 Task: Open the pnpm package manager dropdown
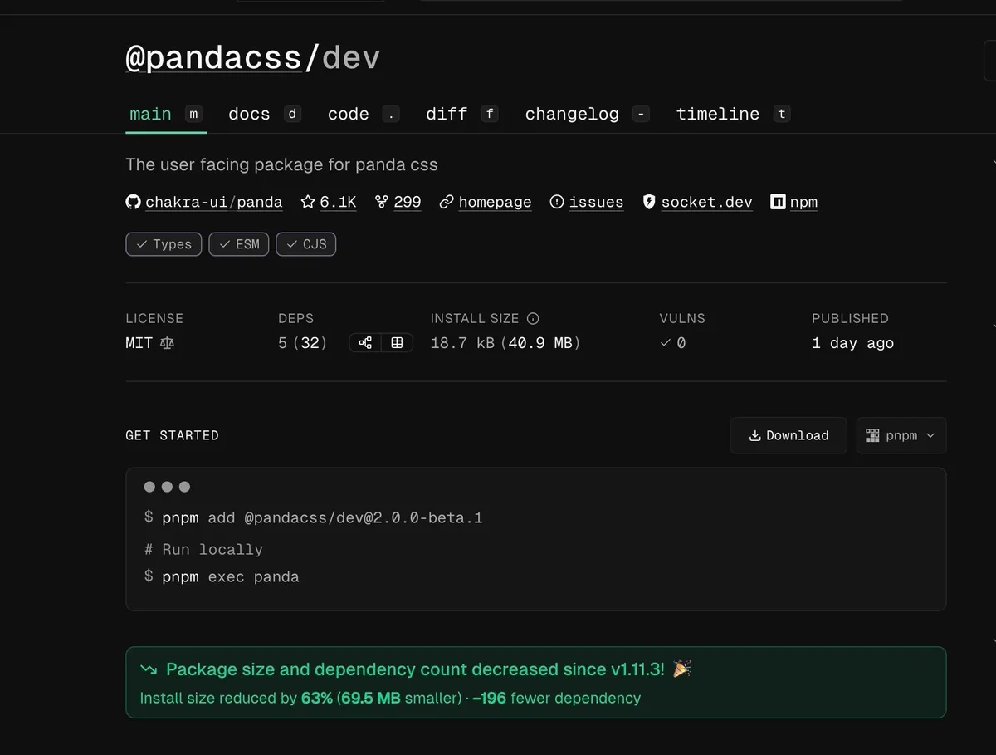pyautogui.click(x=901, y=435)
